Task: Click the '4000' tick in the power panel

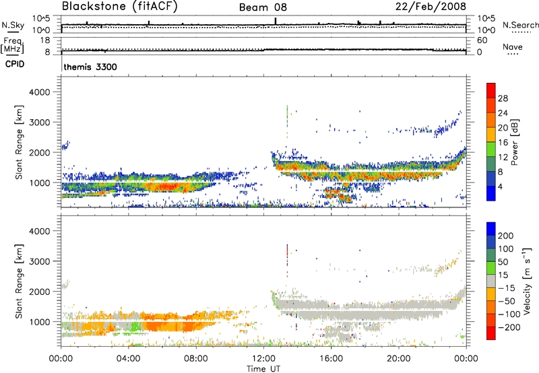Action: [x=39, y=92]
